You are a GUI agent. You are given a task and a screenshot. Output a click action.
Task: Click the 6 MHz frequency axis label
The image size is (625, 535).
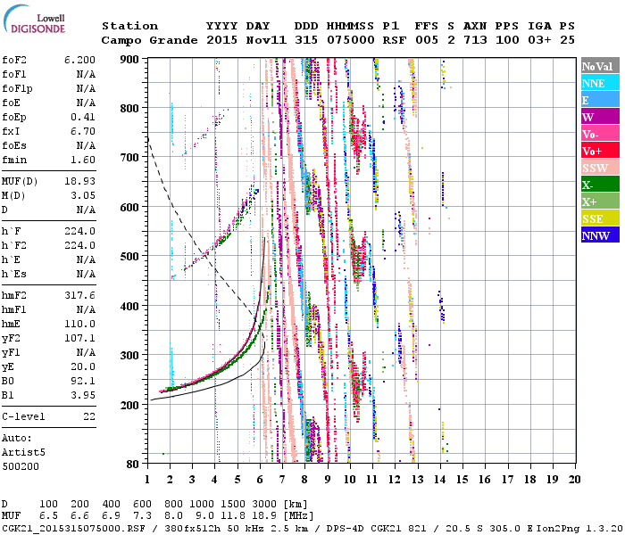(260, 480)
